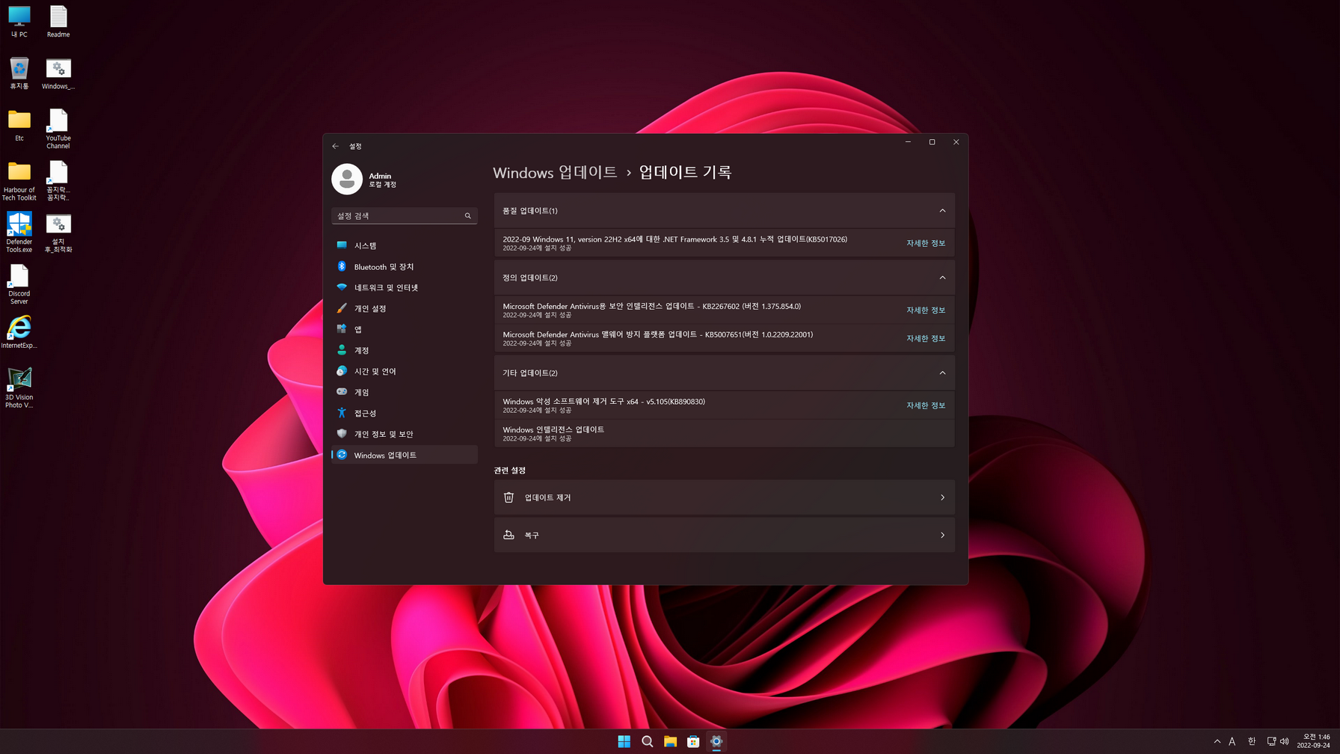Open taskbar Search

click(x=647, y=741)
